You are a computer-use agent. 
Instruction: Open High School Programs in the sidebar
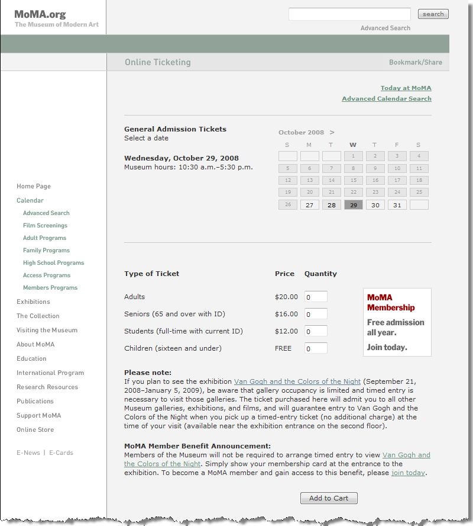(54, 262)
